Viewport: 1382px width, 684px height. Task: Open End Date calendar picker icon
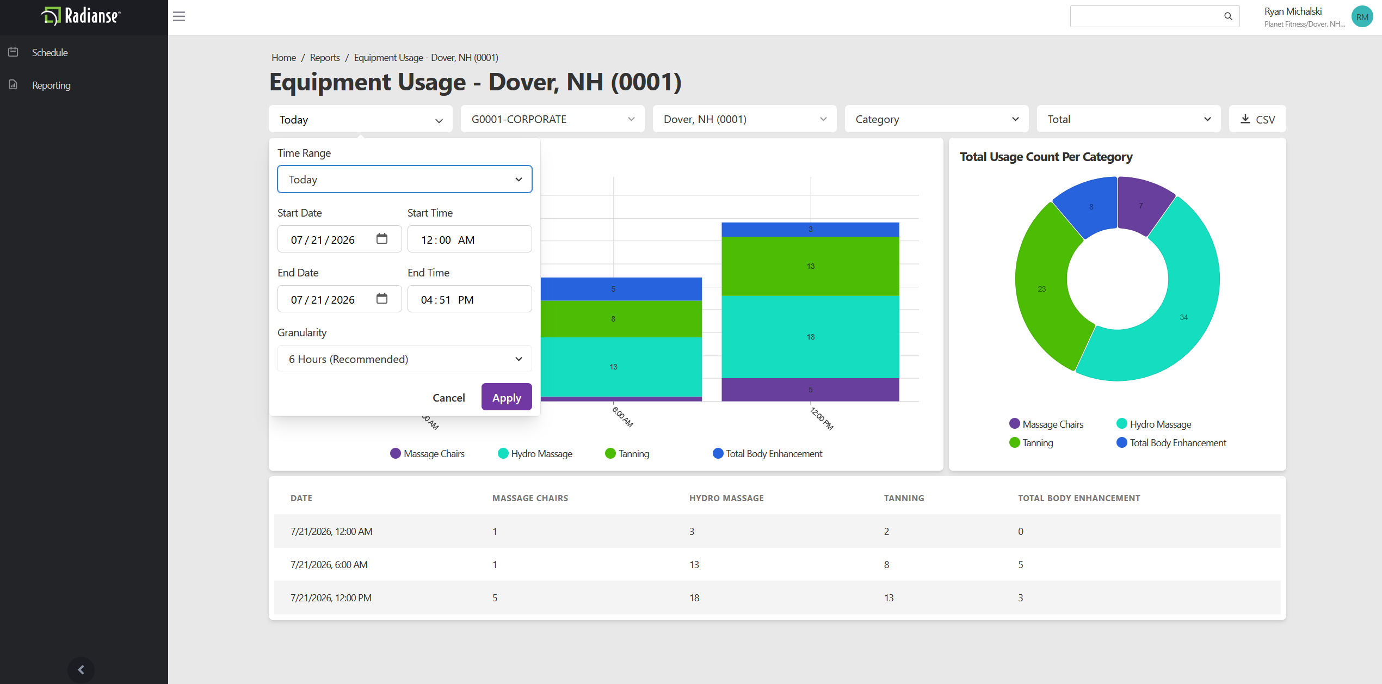[382, 299]
